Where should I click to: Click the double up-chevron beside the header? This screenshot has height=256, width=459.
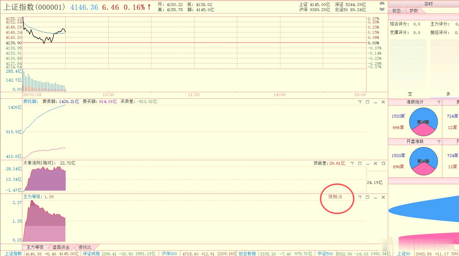point(382,3)
